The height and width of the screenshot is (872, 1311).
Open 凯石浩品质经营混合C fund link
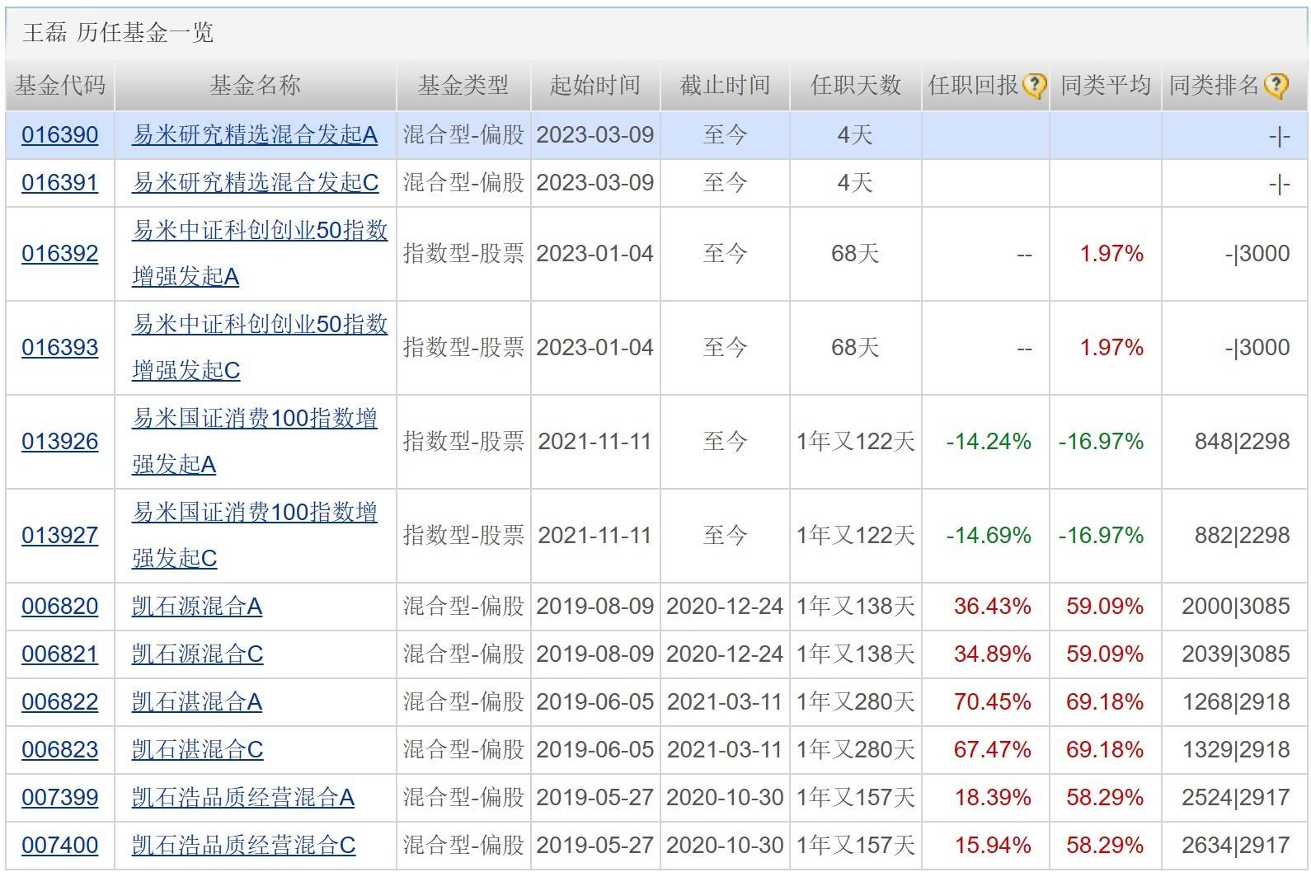(243, 846)
